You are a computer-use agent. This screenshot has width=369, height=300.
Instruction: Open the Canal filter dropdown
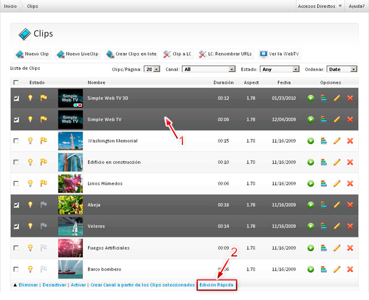coord(208,69)
